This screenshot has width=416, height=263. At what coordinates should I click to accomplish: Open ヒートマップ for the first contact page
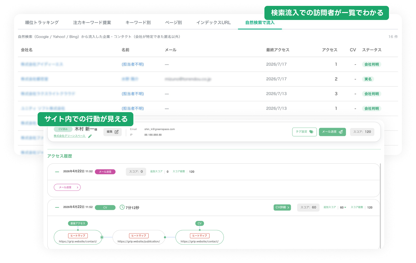coord(78,236)
